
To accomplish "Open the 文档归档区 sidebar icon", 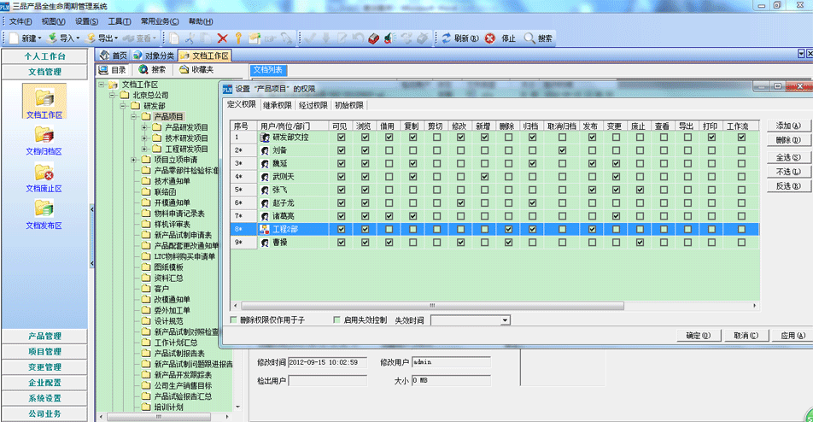I will point(44,137).
